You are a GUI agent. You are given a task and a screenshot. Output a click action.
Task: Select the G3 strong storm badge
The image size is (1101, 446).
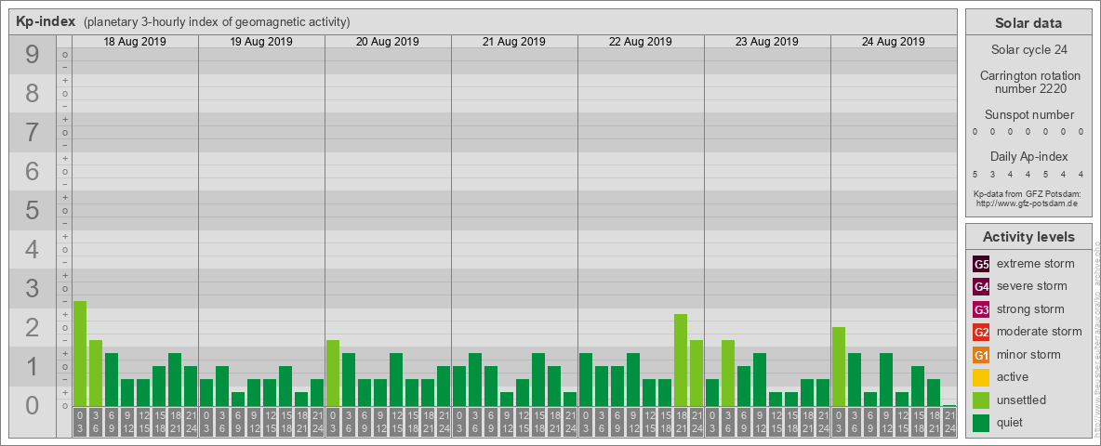tap(981, 309)
